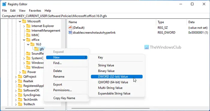Expand the Trolltech key

click(x=16, y=104)
